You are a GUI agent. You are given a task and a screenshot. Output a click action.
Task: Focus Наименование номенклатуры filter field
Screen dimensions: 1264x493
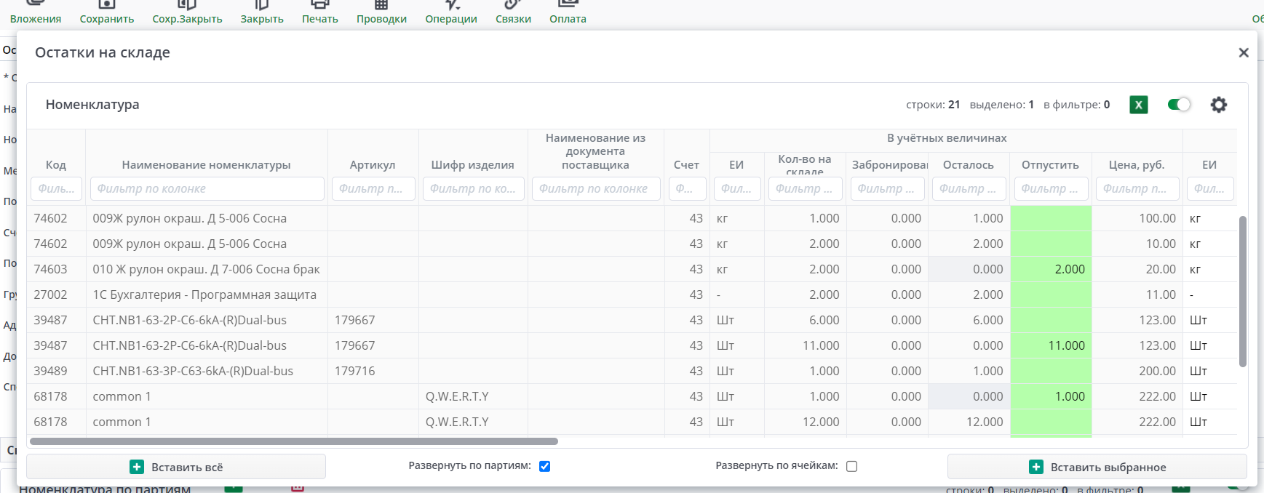[x=207, y=188]
